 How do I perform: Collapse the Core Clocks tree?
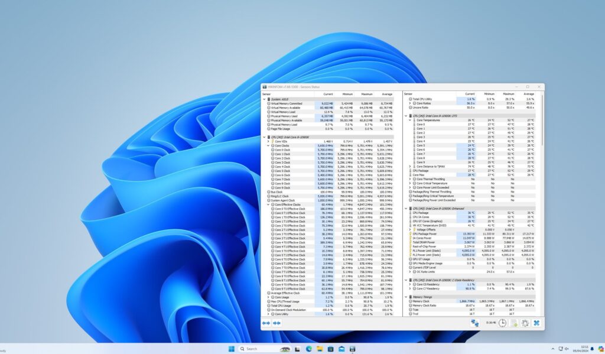coord(268,145)
